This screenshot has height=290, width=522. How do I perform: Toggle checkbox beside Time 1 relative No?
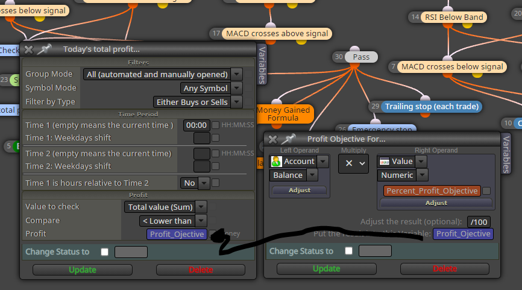point(215,183)
